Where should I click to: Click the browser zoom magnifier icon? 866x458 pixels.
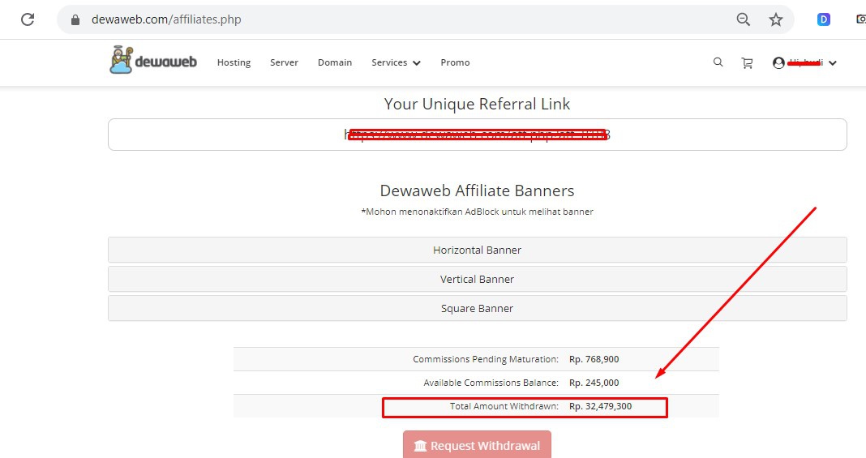click(x=744, y=20)
